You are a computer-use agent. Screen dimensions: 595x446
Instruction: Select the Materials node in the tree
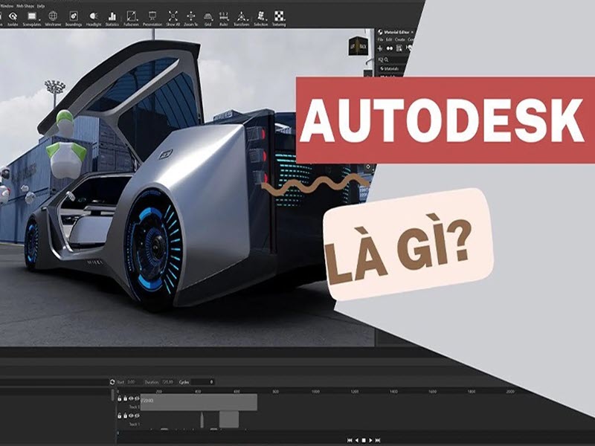tap(390, 68)
